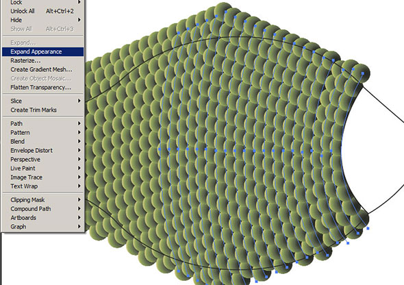Open the Perspective submenu

coord(42,160)
